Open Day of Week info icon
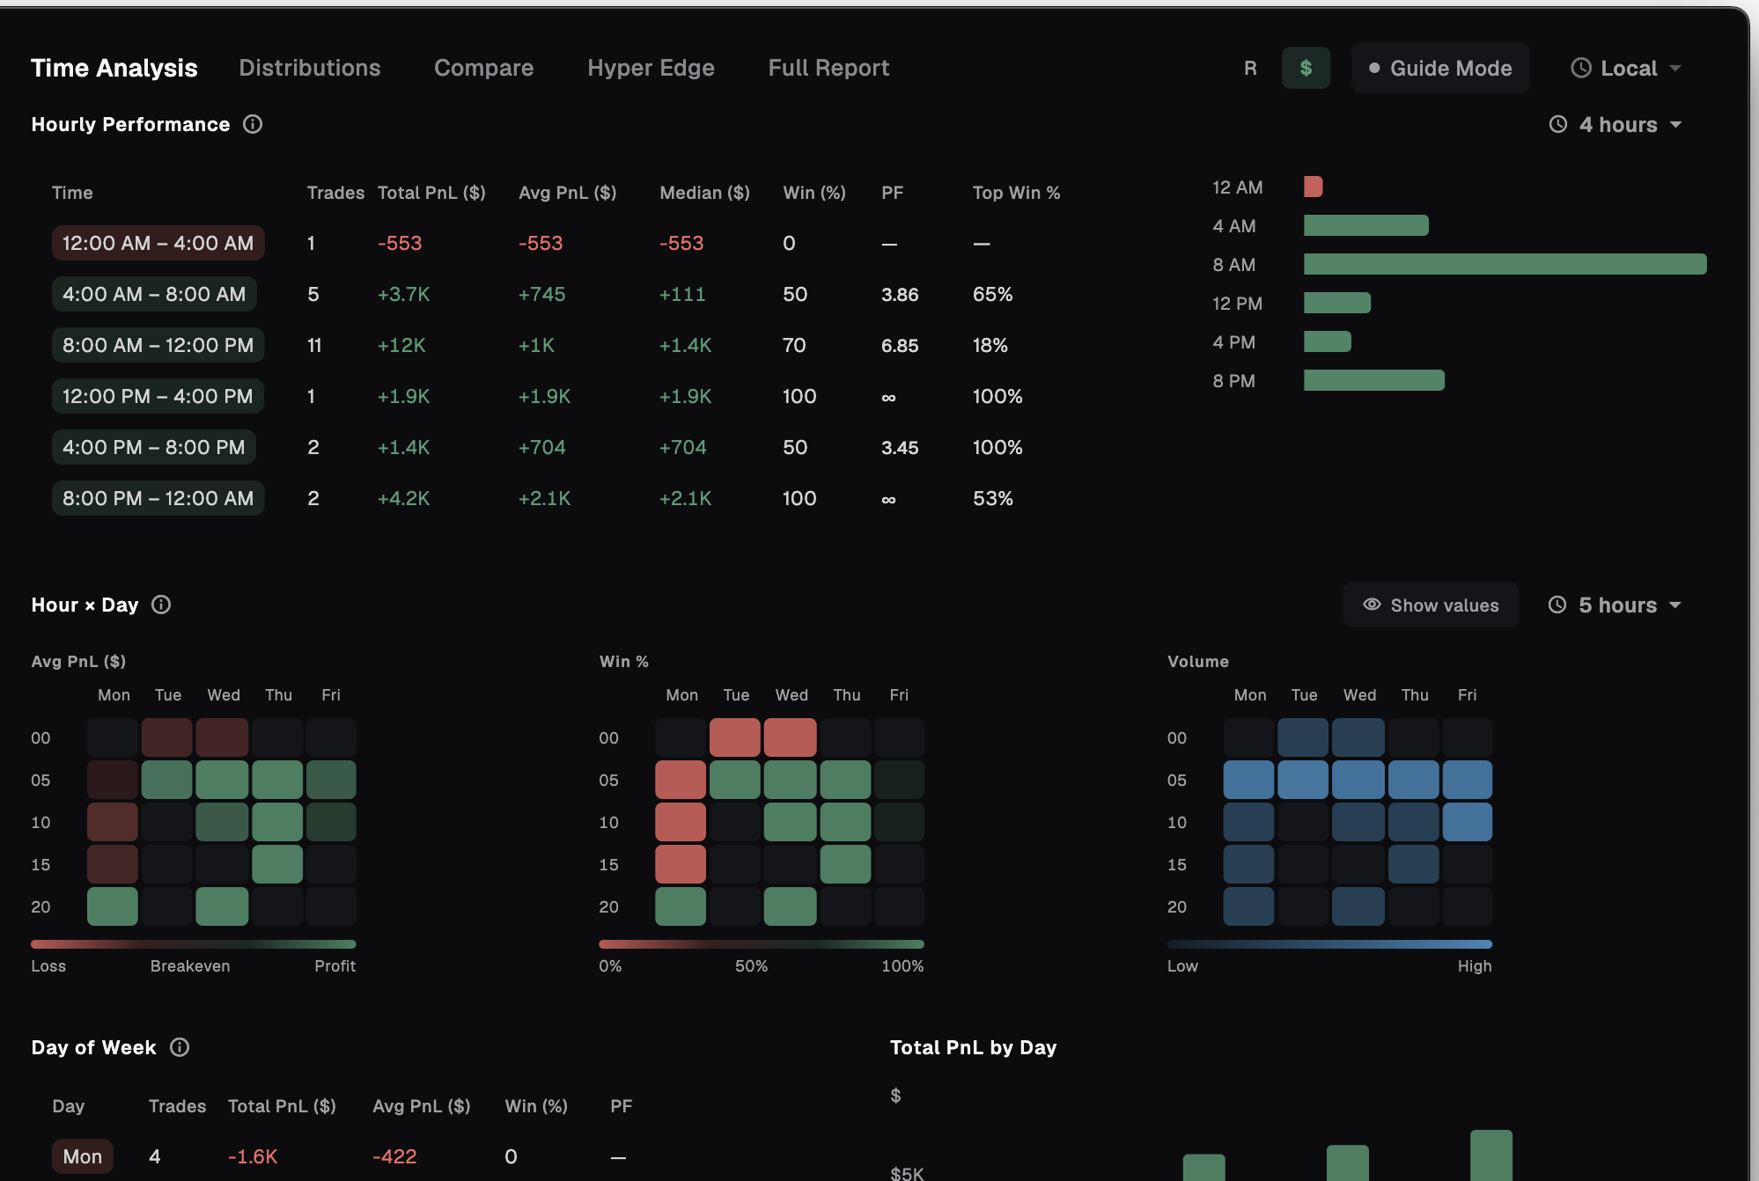Image resolution: width=1759 pixels, height=1181 pixels. click(180, 1047)
